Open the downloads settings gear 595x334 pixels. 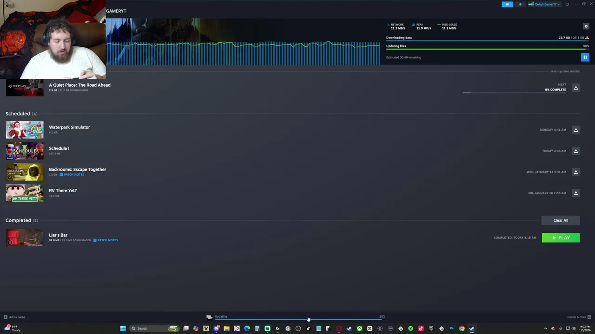586,26
